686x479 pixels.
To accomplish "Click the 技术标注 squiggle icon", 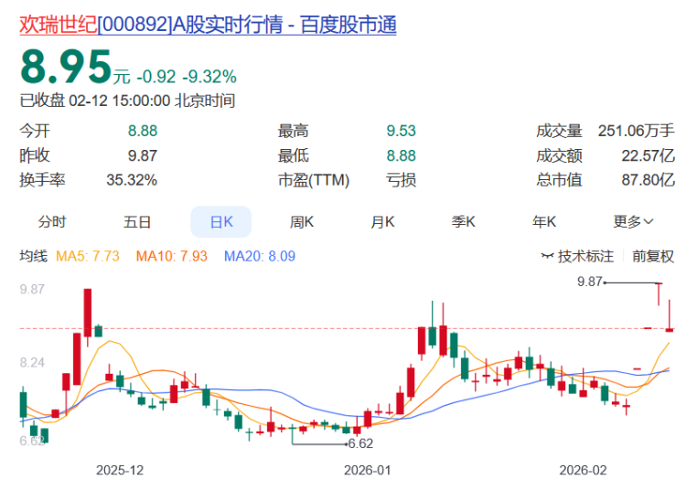I will pyautogui.click(x=547, y=256).
